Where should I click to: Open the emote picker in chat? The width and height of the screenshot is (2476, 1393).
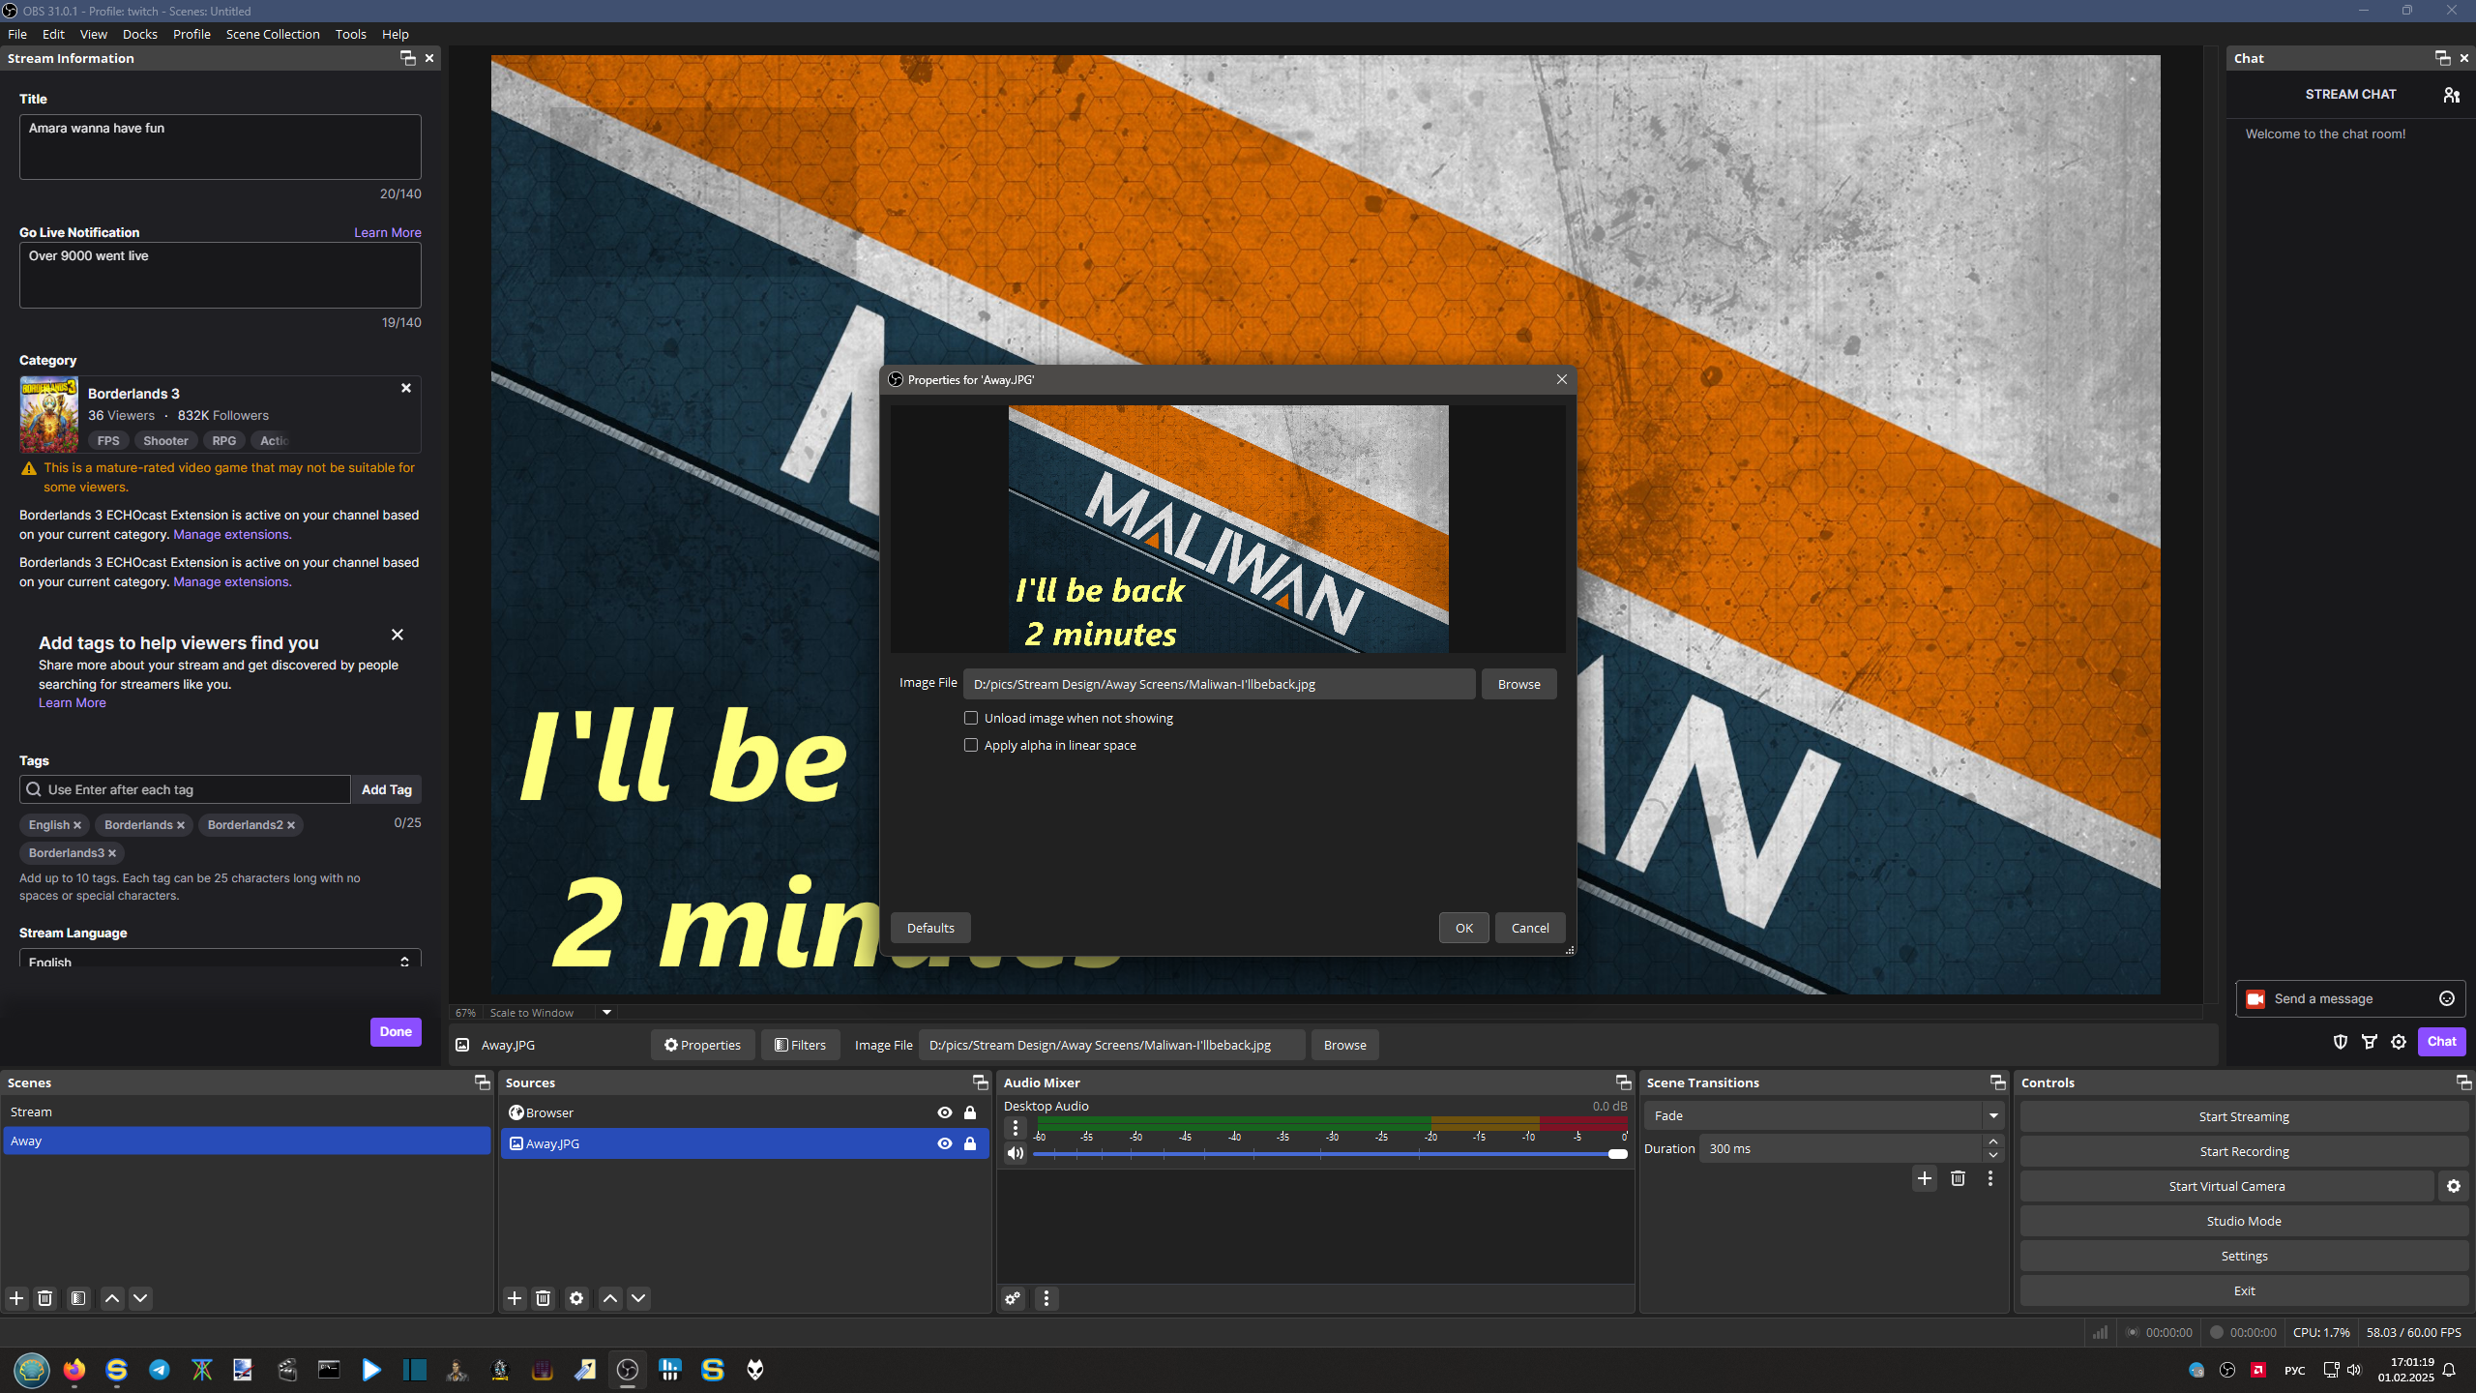(2447, 998)
